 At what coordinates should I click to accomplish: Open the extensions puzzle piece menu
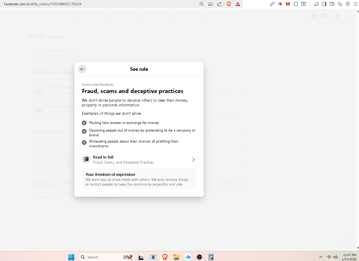coord(296,4)
